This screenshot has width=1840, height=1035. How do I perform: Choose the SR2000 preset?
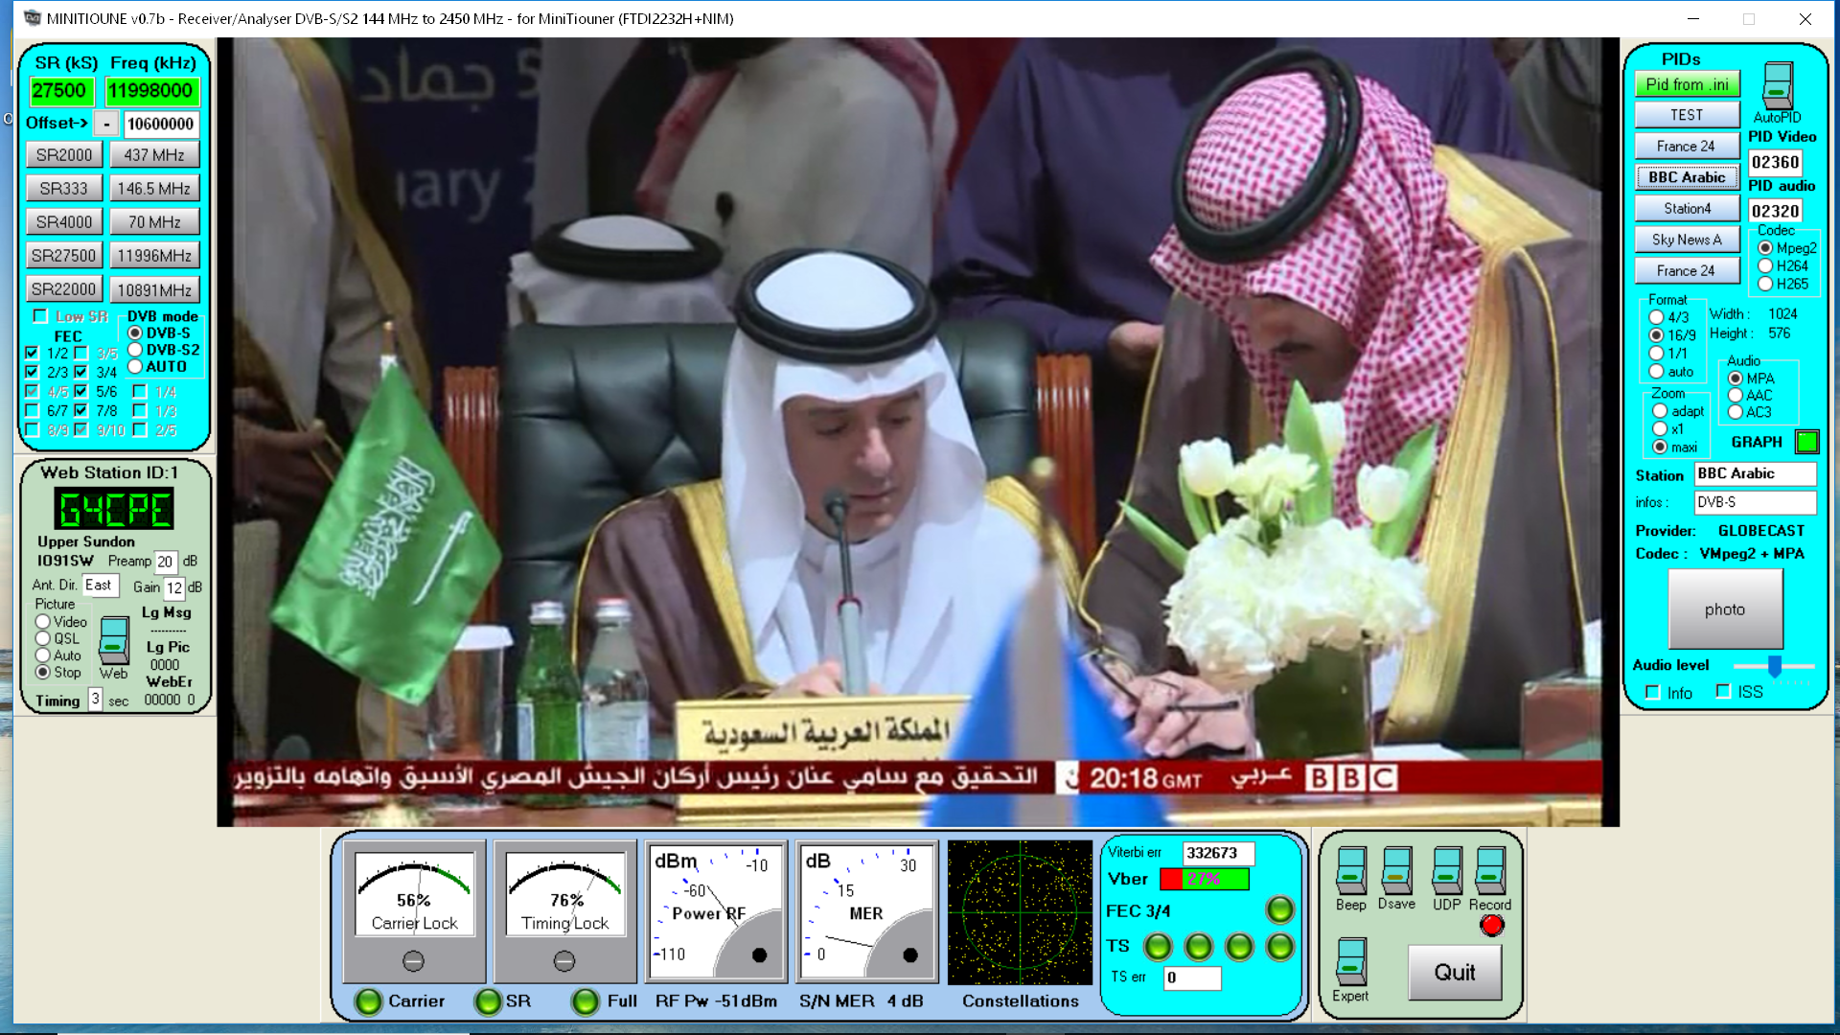coord(64,154)
